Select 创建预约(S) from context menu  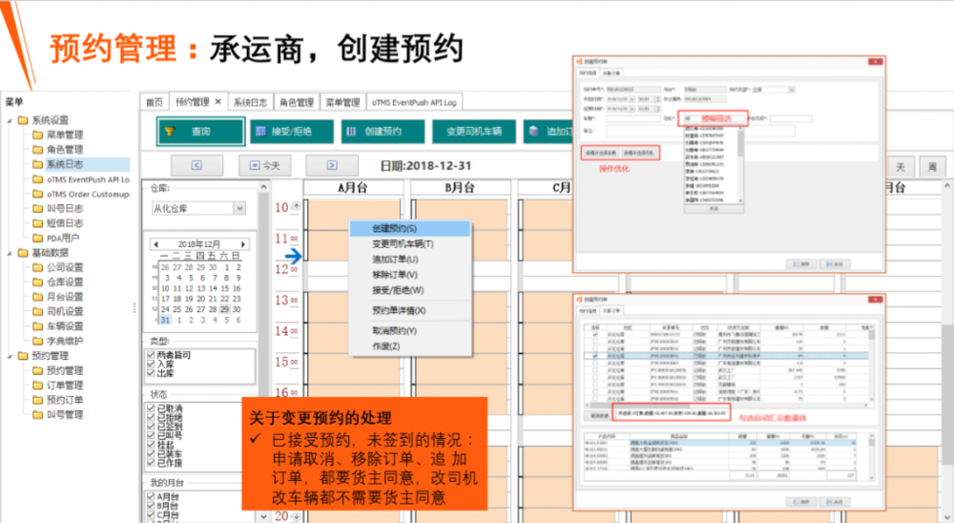tap(393, 229)
